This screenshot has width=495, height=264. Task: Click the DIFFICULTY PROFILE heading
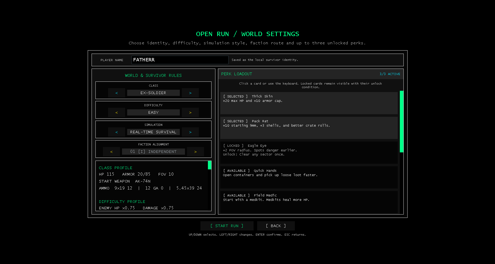click(122, 202)
